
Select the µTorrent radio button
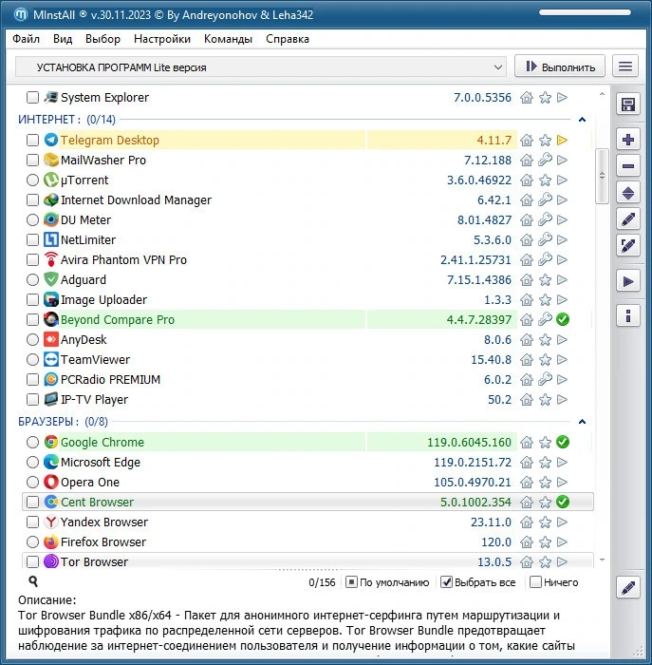(32, 180)
